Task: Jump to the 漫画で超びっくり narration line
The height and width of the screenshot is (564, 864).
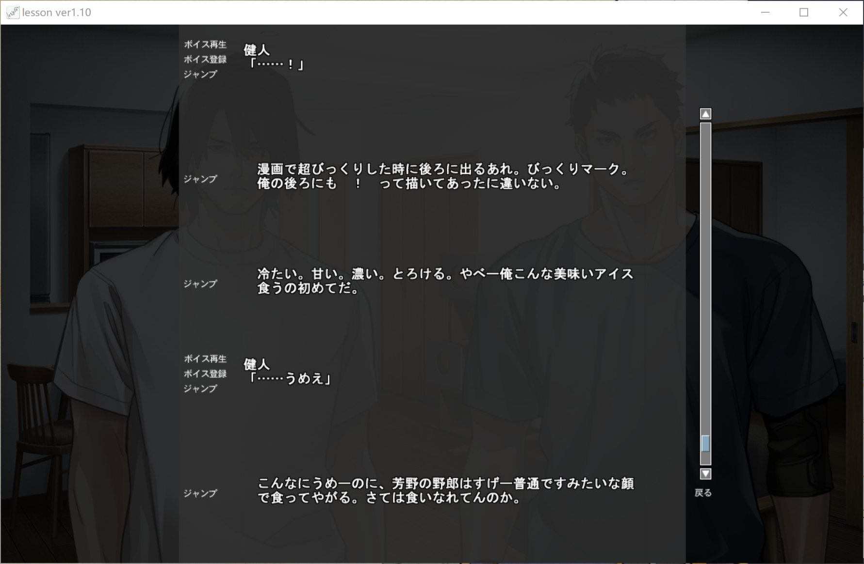Action: click(200, 179)
